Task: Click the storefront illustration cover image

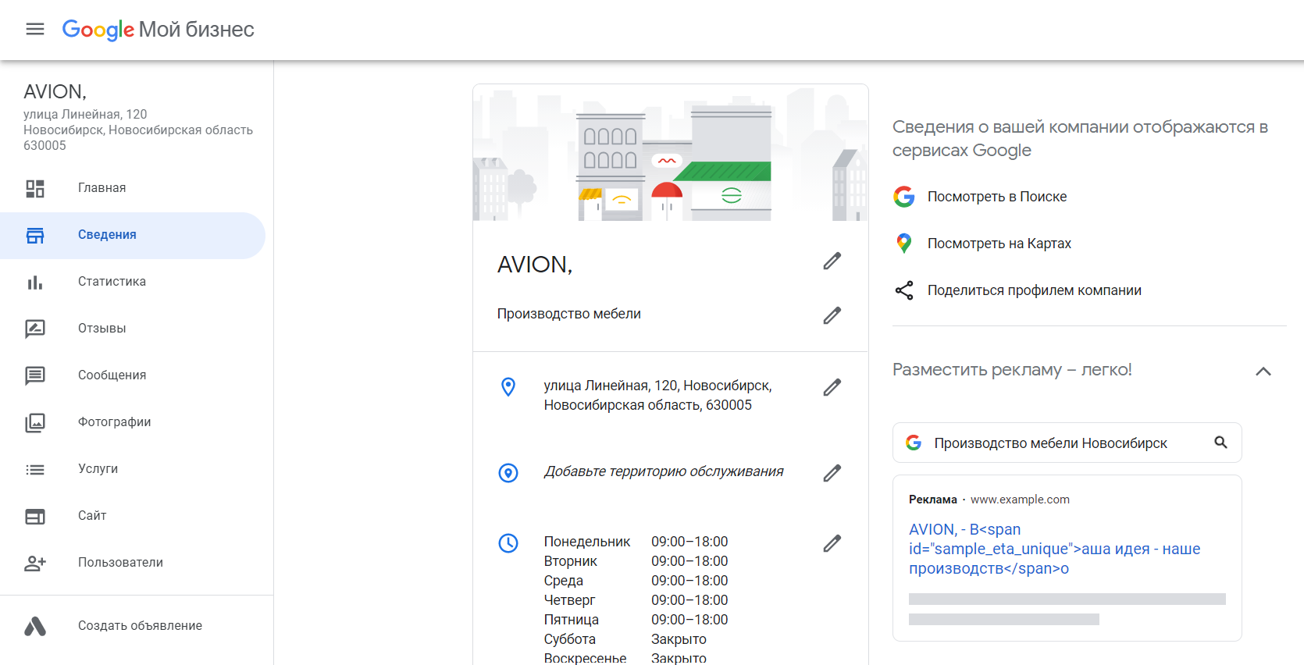Action: tap(671, 153)
